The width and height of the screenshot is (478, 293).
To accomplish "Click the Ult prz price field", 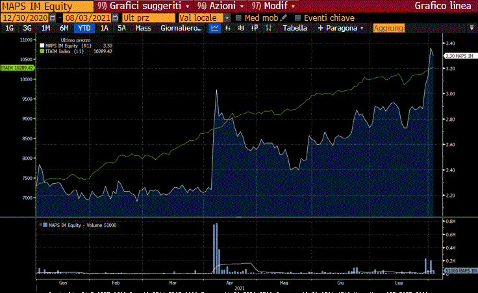I will pyautogui.click(x=149, y=18).
